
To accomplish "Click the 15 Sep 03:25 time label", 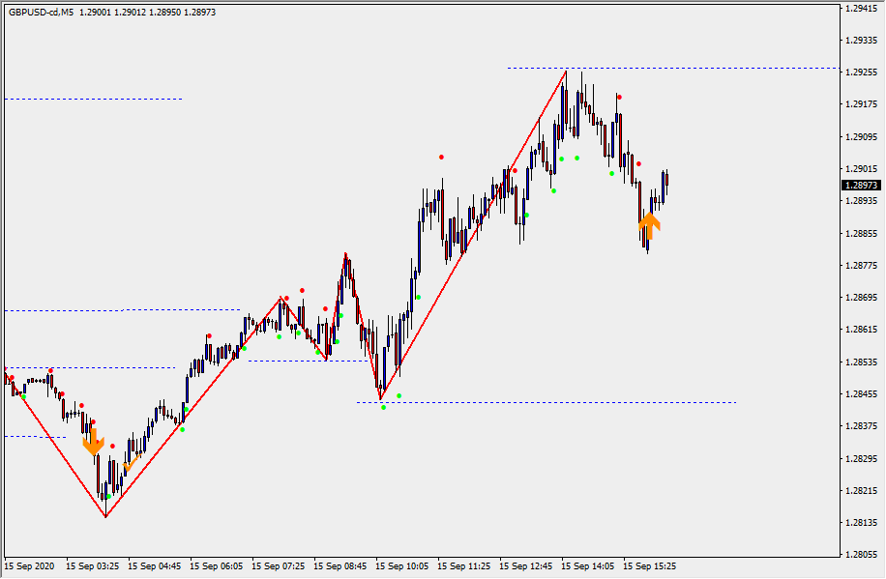I will tap(92, 566).
